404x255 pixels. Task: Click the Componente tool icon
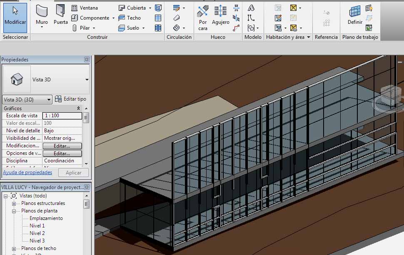(75, 18)
